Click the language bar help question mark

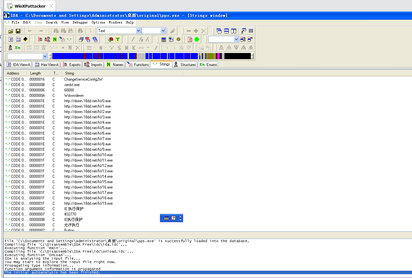[174, 218]
